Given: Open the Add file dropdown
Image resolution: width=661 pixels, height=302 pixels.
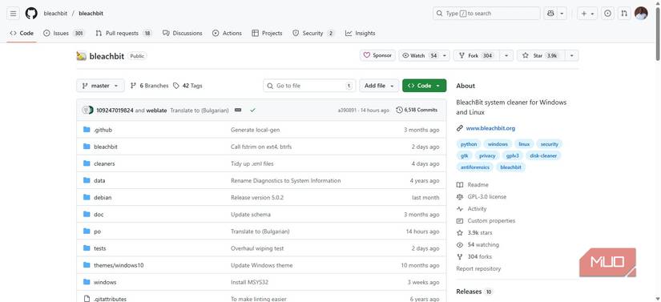Looking at the screenshot, I should 379,86.
